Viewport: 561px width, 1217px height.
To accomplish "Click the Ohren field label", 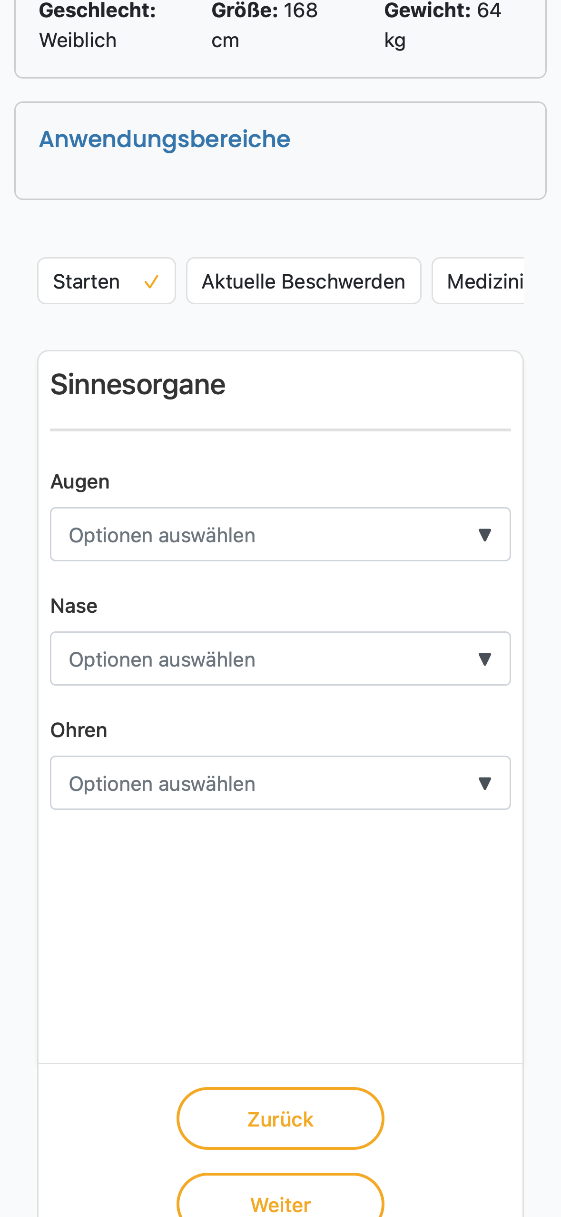I will [x=79, y=730].
